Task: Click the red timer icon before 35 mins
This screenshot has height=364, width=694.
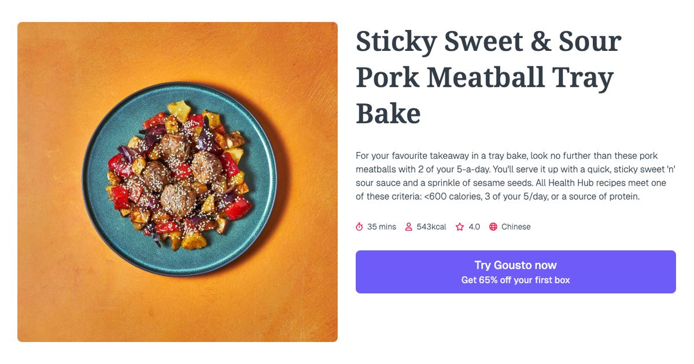Action: 359,226
